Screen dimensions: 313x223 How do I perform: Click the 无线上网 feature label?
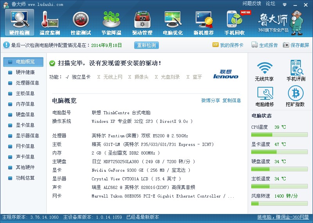(113, 77)
